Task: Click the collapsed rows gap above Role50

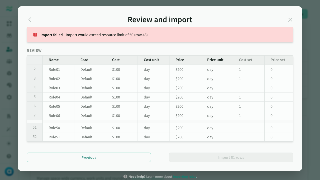Action: 160,122
